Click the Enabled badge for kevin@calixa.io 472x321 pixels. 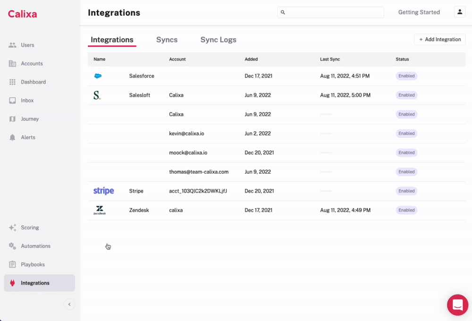(x=406, y=134)
